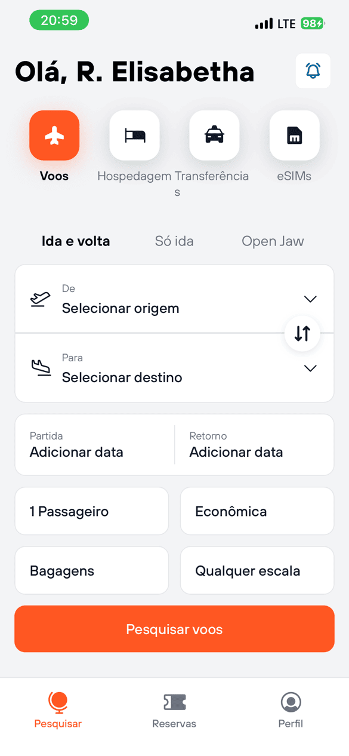
Task: Open the Bagagens options
Action: pyautogui.click(x=91, y=570)
